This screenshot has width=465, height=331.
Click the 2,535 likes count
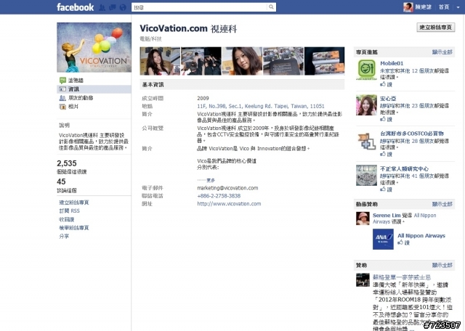coord(67,163)
